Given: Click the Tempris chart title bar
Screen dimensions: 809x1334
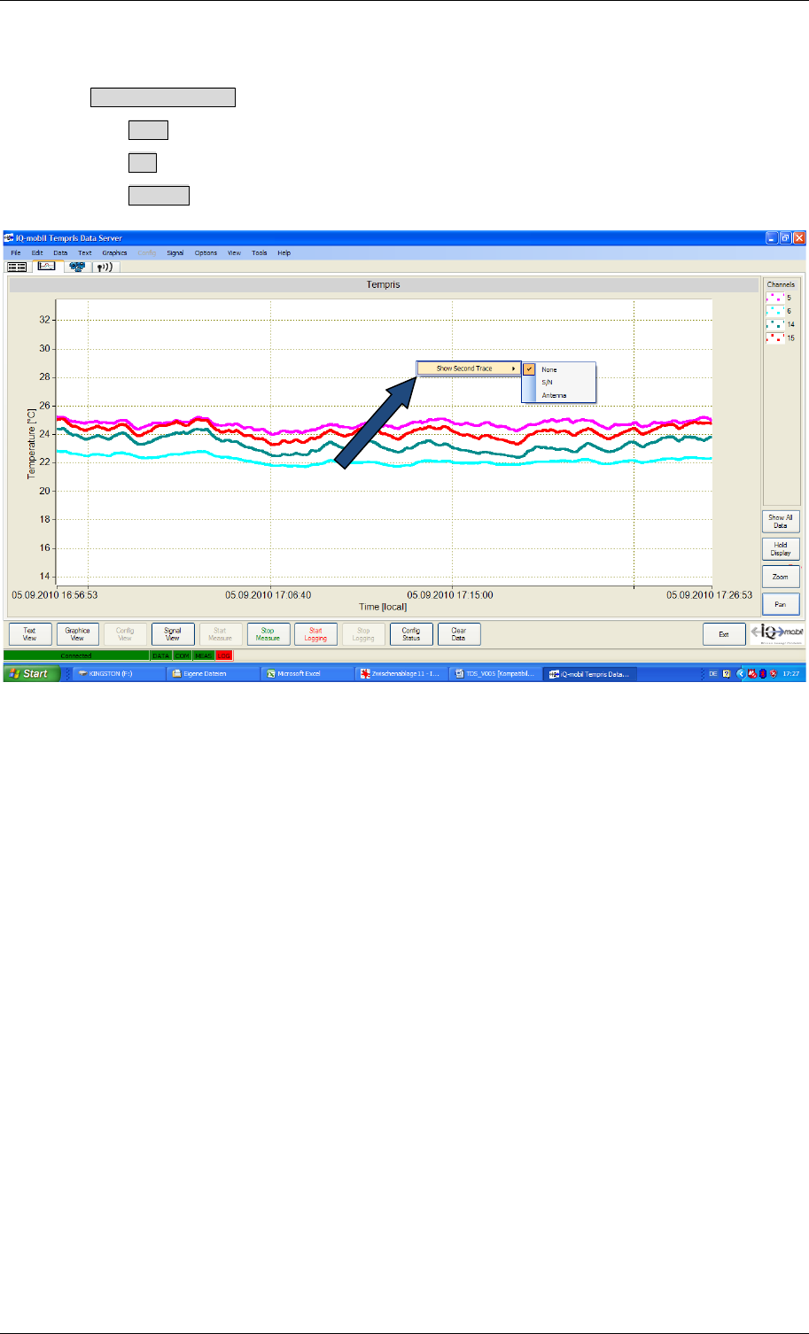Looking at the screenshot, I should (x=385, y=285).
